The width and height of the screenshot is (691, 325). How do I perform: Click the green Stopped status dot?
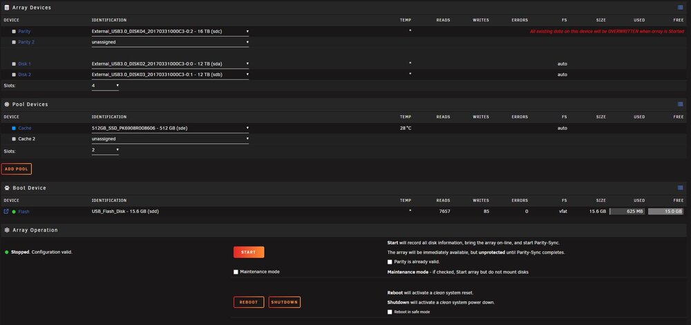point(7,252)
